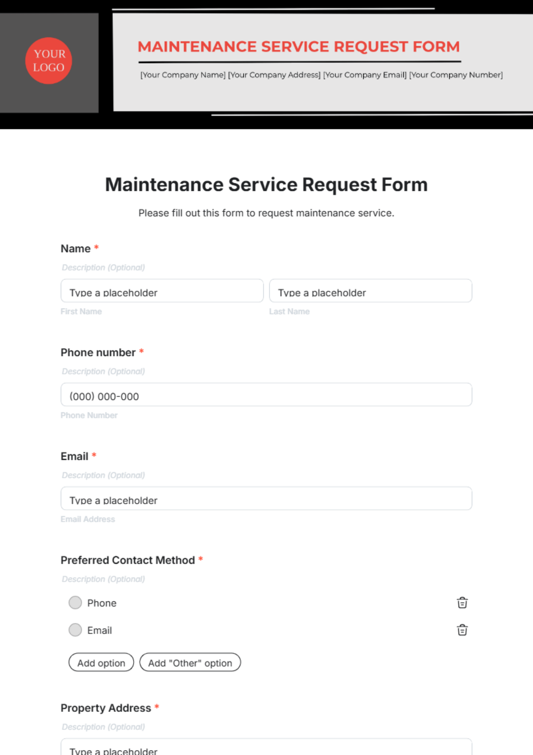Edit the Property Address description text
This screenshot has height=755, width=533.
tap(103, 727)
